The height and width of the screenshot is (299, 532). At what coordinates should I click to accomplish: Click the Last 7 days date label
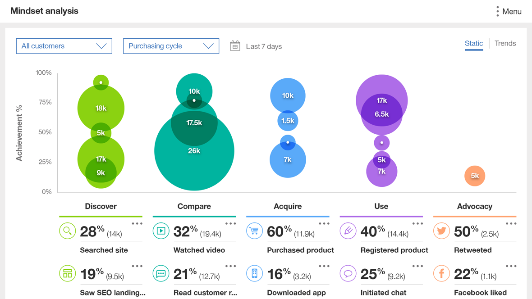264,46
